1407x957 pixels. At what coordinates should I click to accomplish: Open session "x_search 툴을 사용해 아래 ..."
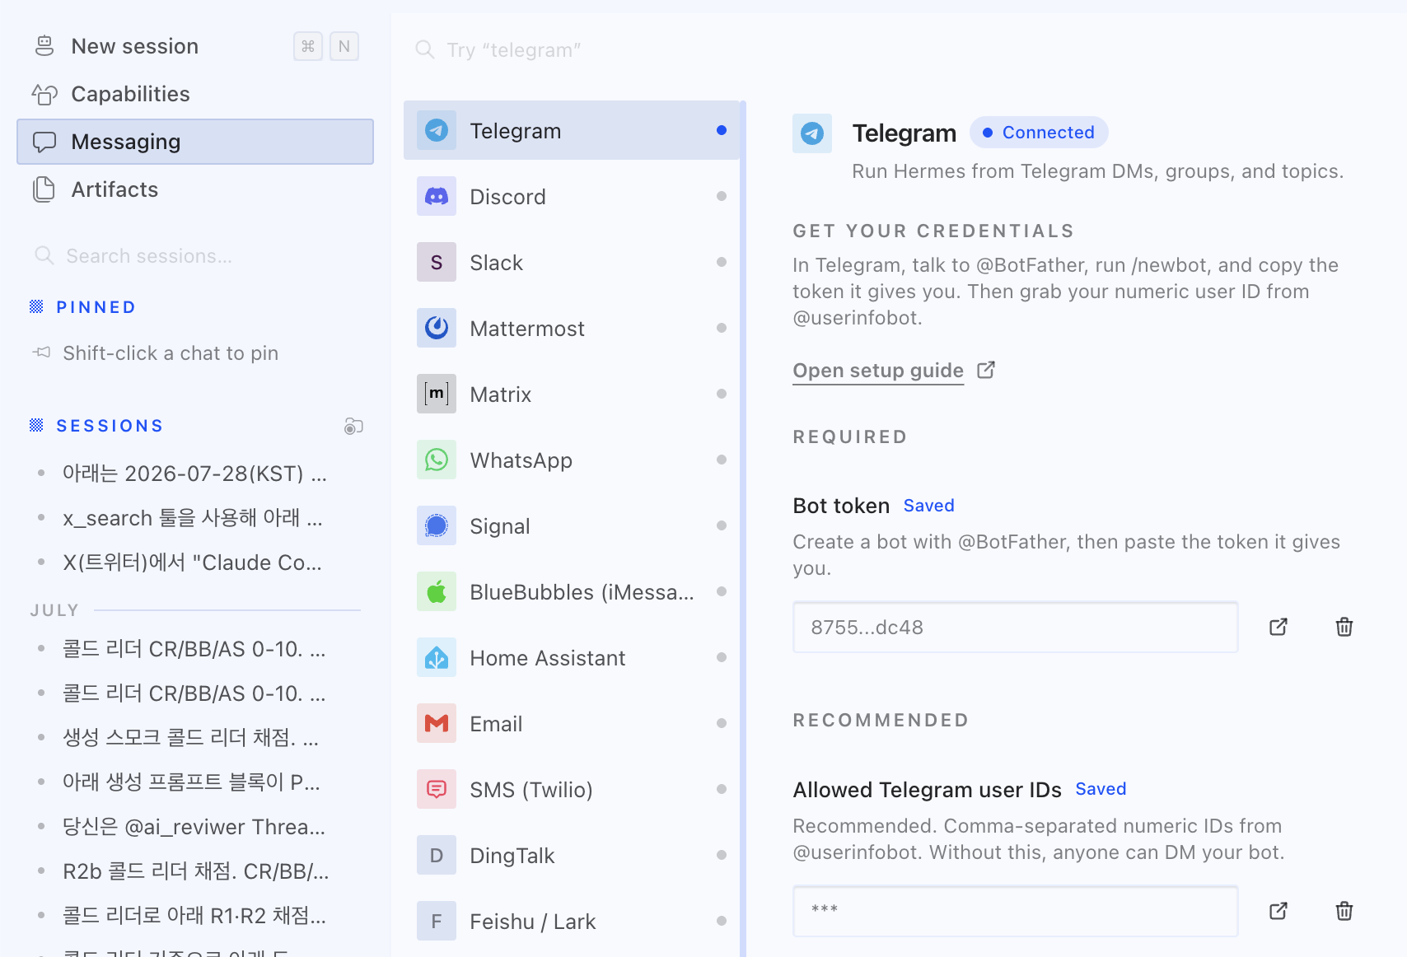coord(193,518)
